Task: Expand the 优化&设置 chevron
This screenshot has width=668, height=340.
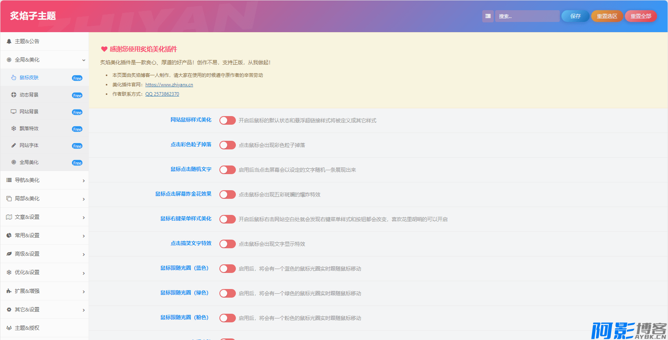Action: tap(83, 273)
